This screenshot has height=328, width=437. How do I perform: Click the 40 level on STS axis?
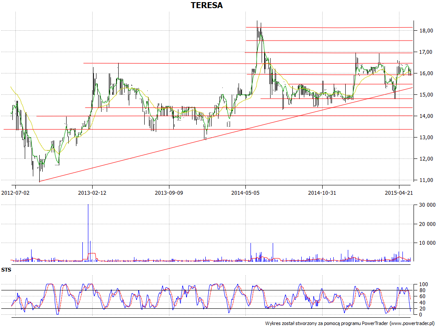(422, 303)
